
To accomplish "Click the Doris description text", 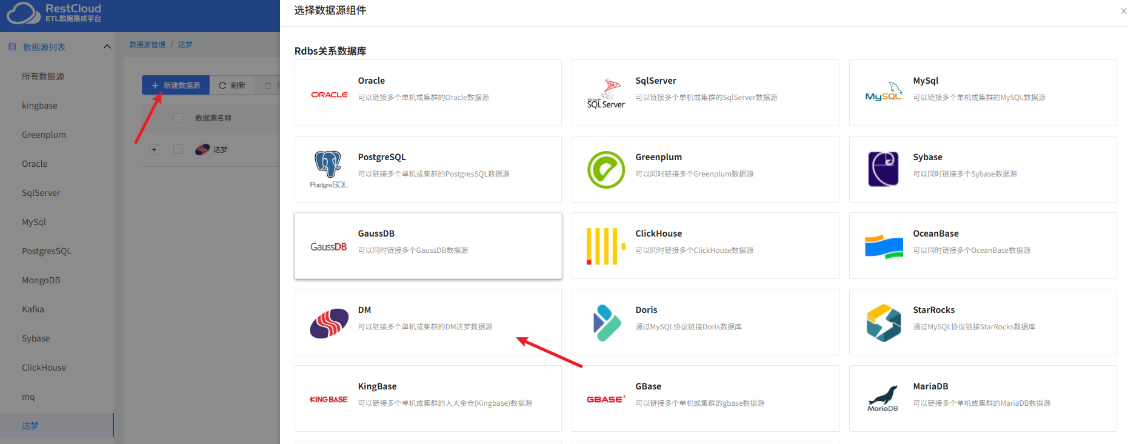I will click(689, 327).
